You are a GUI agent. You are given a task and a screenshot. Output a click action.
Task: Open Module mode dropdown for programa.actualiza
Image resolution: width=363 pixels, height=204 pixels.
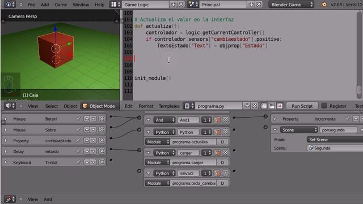pos(158,142)
